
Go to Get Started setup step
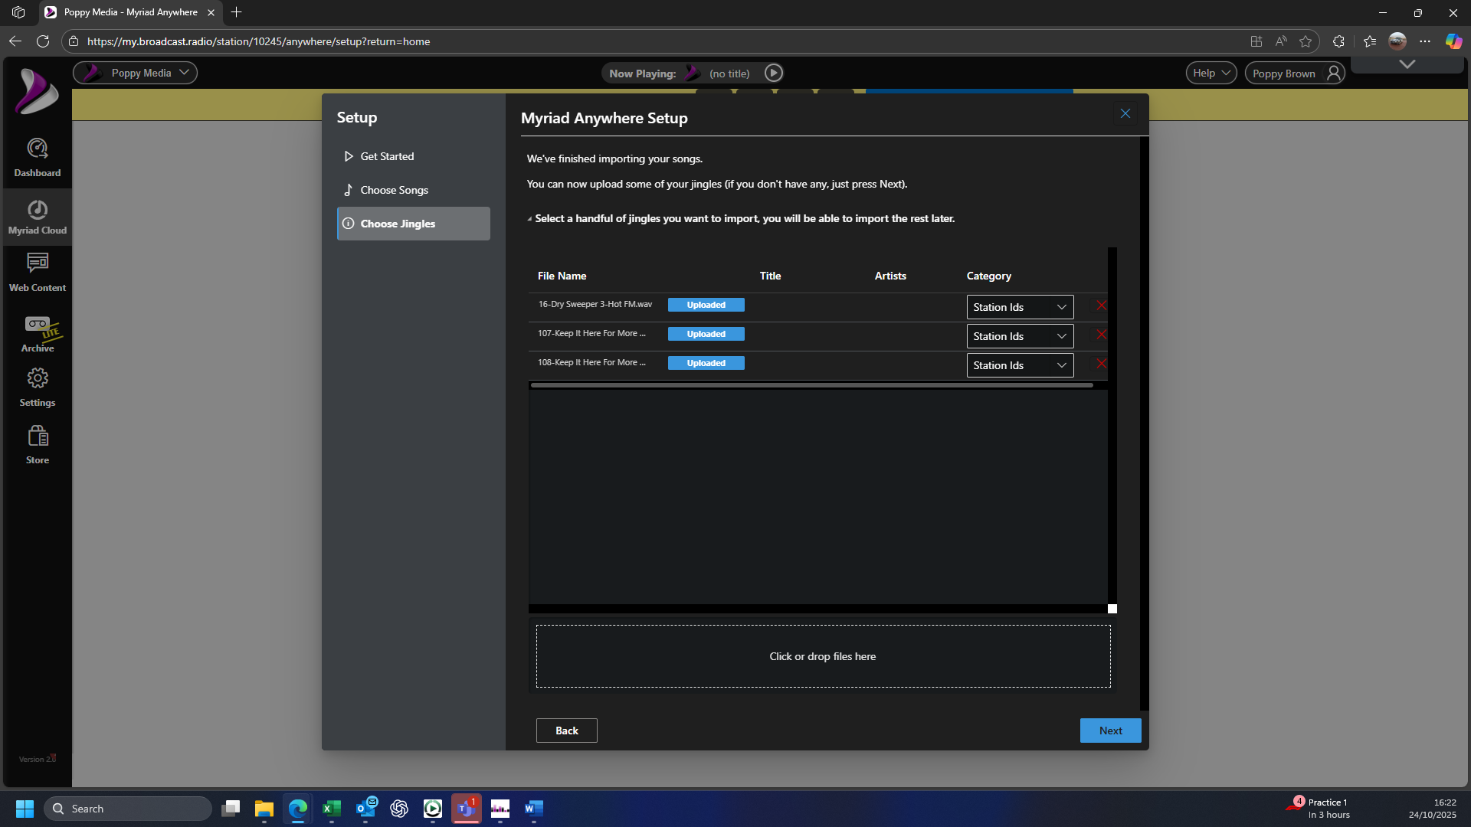[x=387, y=156]
